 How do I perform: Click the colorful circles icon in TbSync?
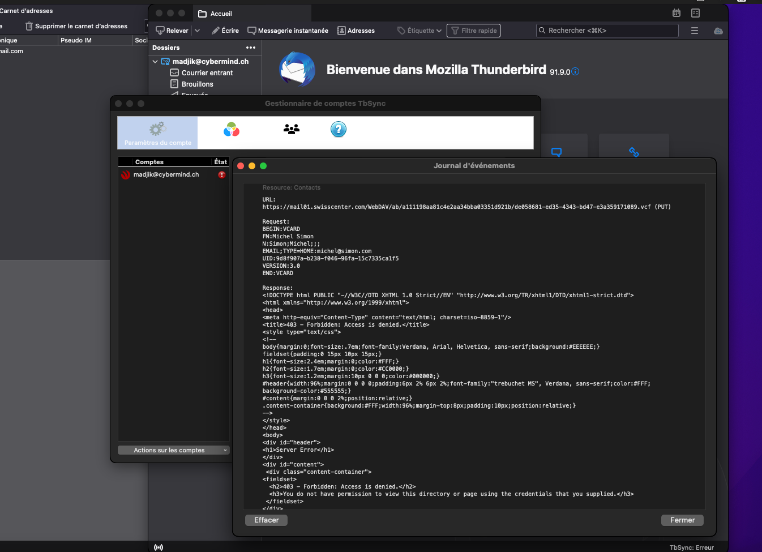coord(232,130)
